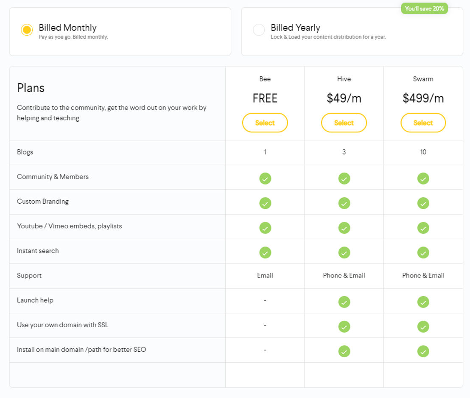Click the Billed Yearly heading text
470x398 pixels.
(x=295, y=28)
